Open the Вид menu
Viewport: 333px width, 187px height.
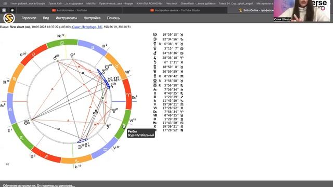click(46, 18)
